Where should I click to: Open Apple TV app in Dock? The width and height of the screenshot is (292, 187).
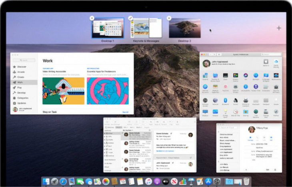pos(166,182)
